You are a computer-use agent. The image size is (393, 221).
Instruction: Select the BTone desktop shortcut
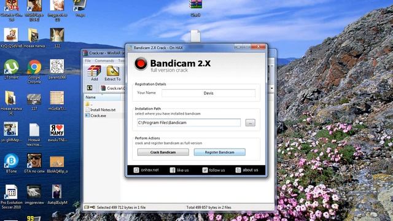tap(11, 163)
